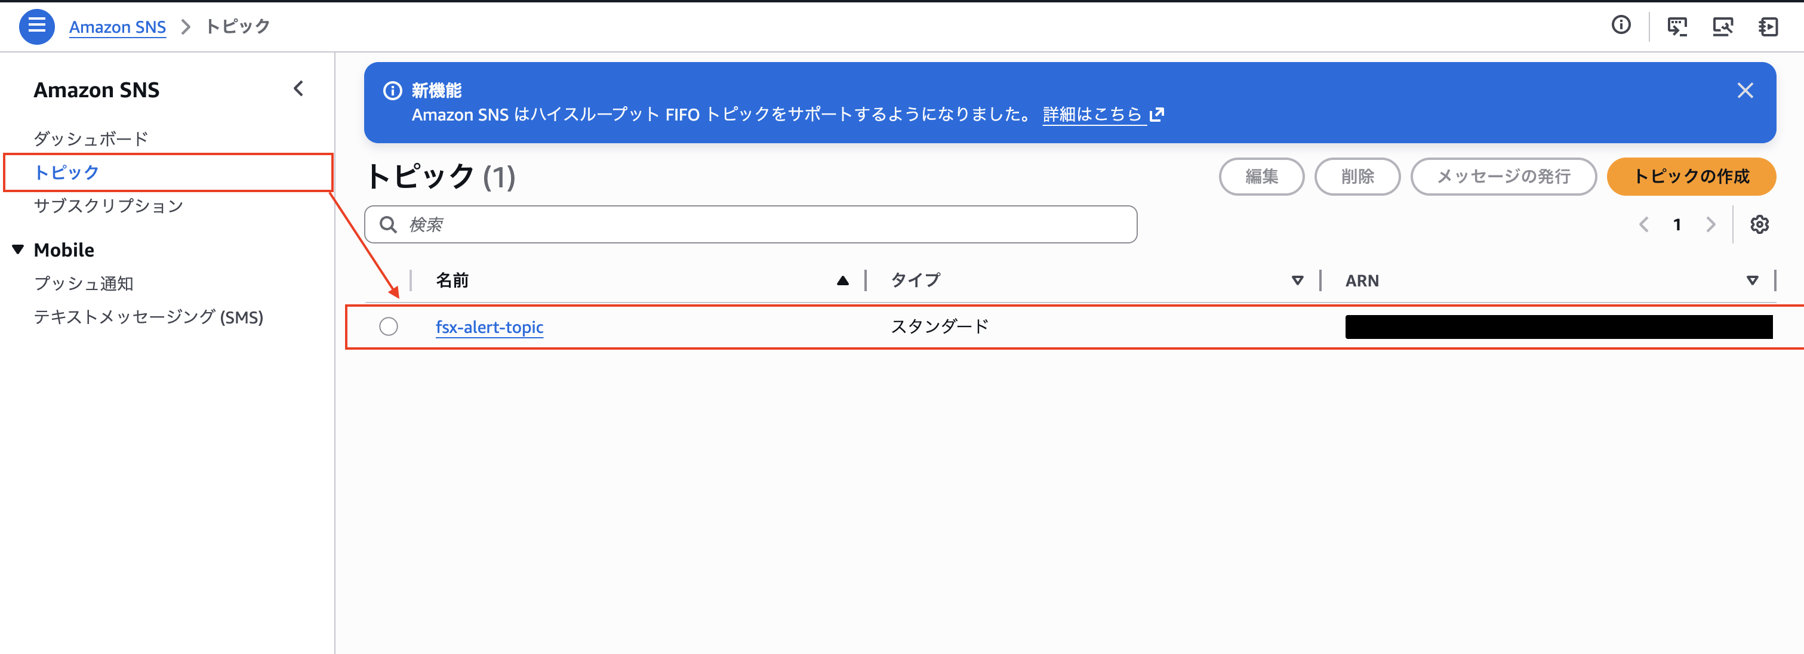Image resolution: width=1804 pixels, height=654 pixels.
Task: Open Push notifications (プッシュ通知) in sidebar
Action: pyautogui.click(x=84, y=283)
